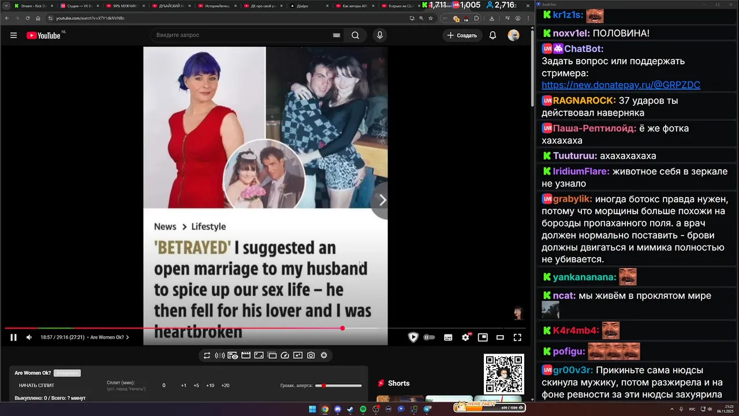
Task: Open the donatepay.ru chat link
Action: tap(621, 85)
